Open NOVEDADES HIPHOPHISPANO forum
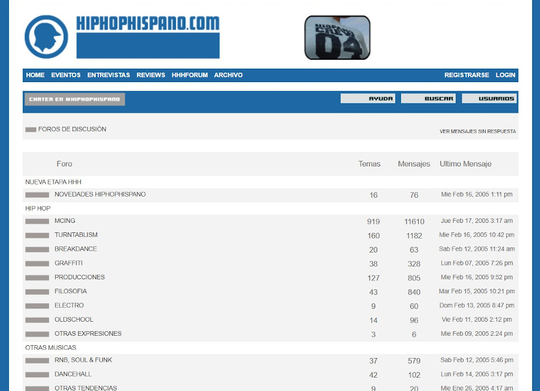Viewport: 540px width, 391px height. pyautogui.click(x=100, y=194)
